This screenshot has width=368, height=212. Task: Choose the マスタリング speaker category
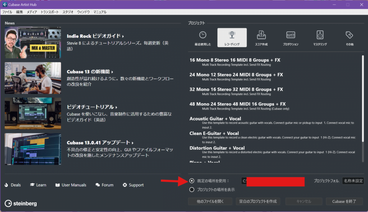pyautogui.click(x=320, y=38)
